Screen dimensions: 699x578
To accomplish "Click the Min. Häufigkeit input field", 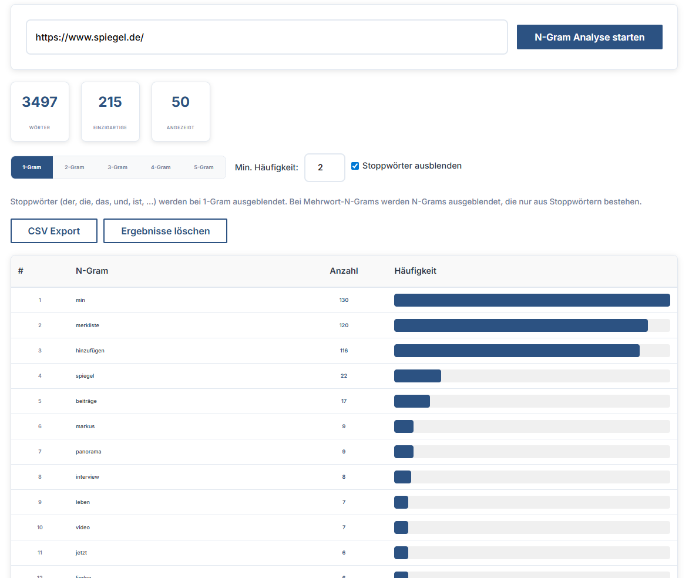I will (x=324, y=167).
